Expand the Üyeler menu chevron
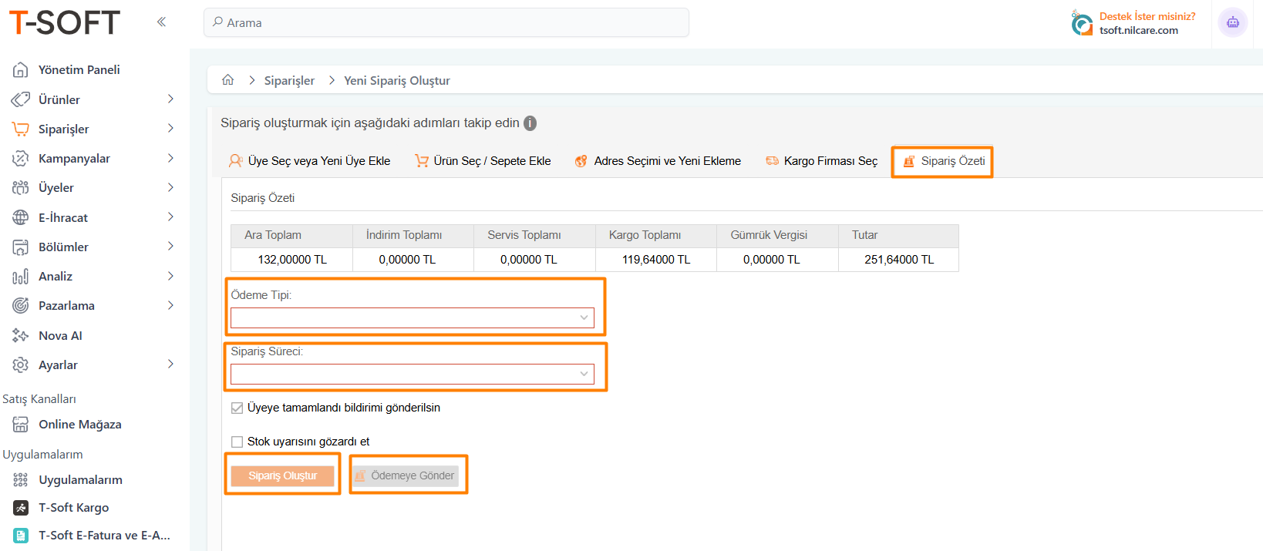Screen dimensions: 1263x551 coord(170,187)
